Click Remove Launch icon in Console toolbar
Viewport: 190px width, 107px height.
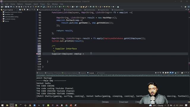(158, 73)
